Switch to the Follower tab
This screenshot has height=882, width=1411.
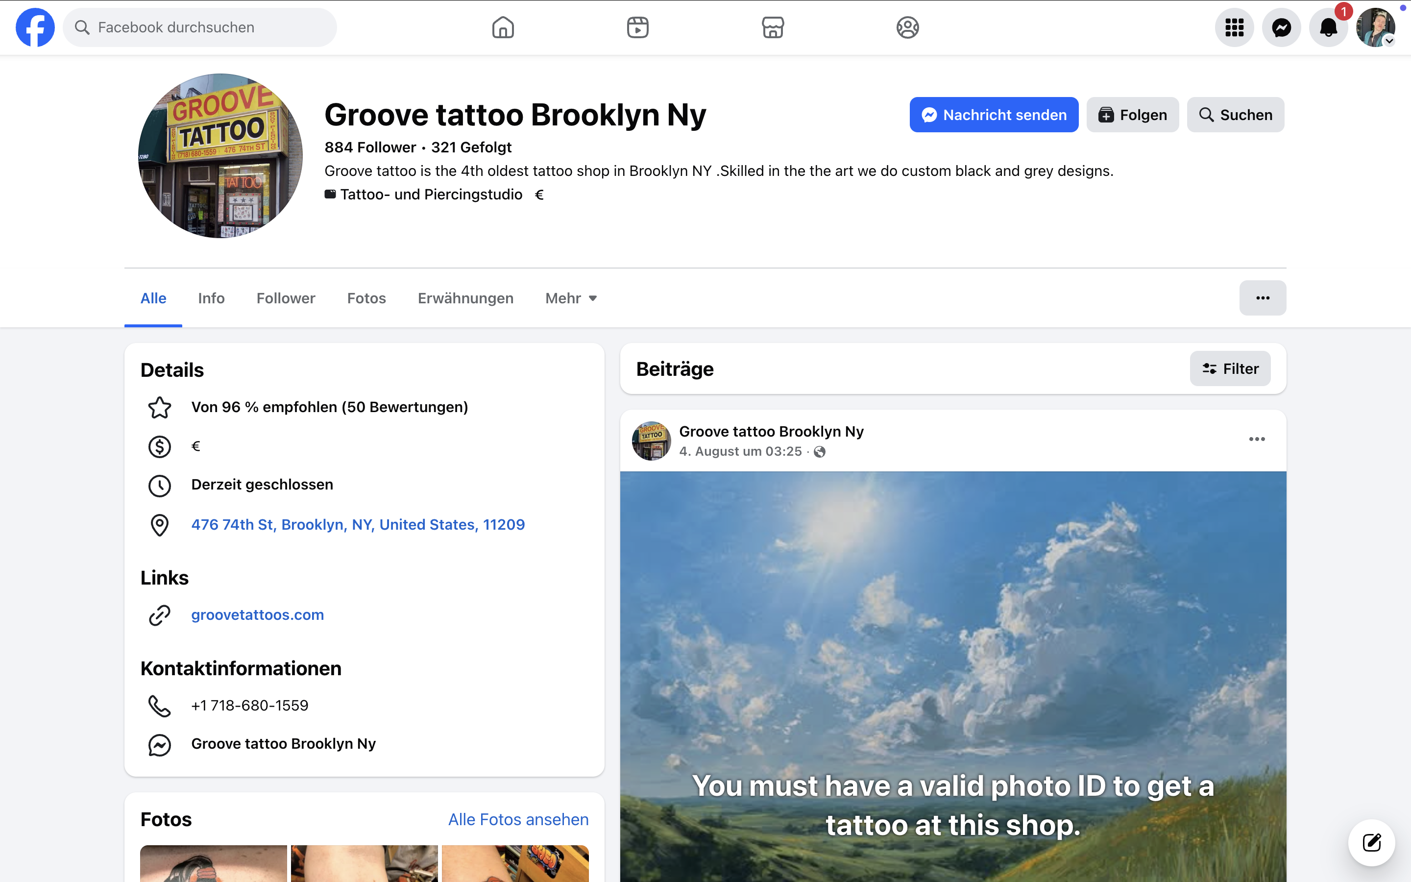tap(286, 298)
